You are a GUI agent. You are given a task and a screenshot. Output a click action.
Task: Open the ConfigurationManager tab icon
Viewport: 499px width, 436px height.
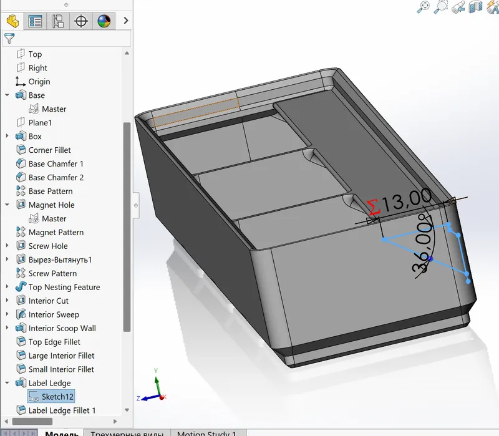point(58,21)
